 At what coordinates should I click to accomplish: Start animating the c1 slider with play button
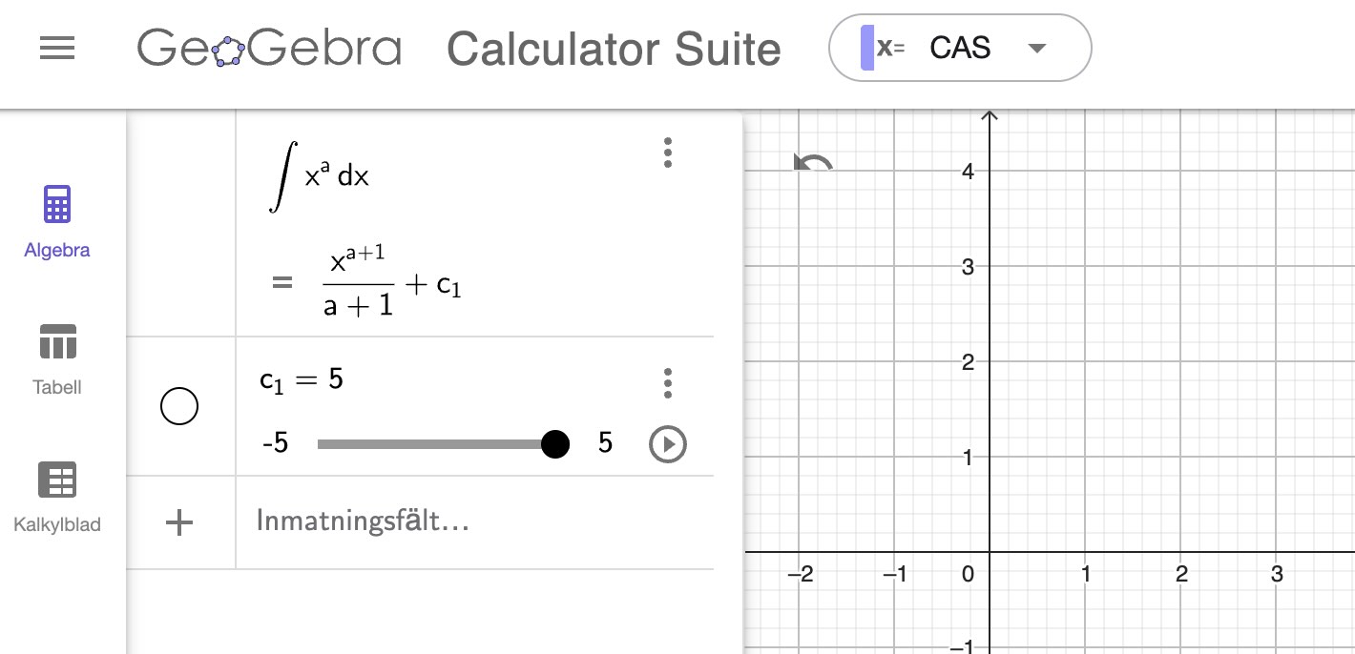pos(667,443)
